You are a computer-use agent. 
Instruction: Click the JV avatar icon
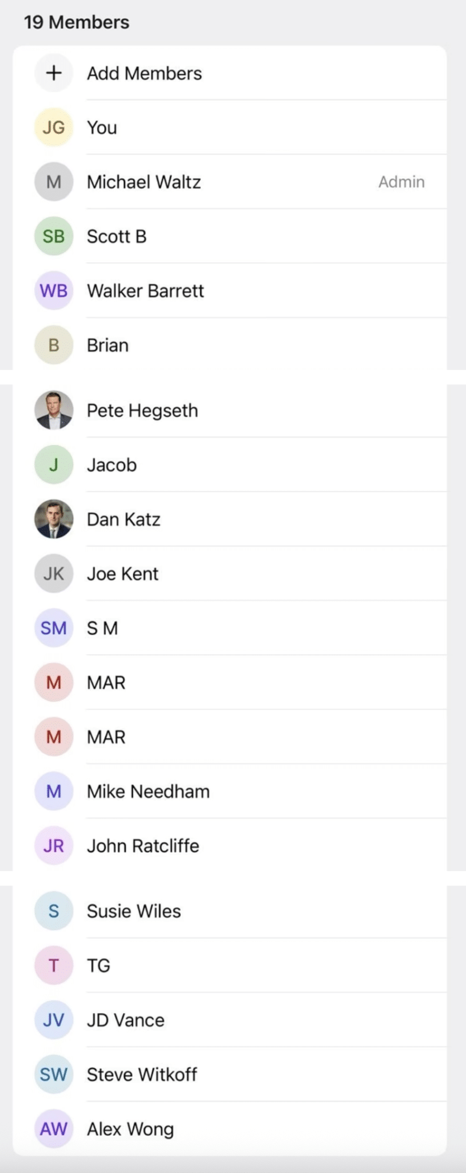(54, 1020)
